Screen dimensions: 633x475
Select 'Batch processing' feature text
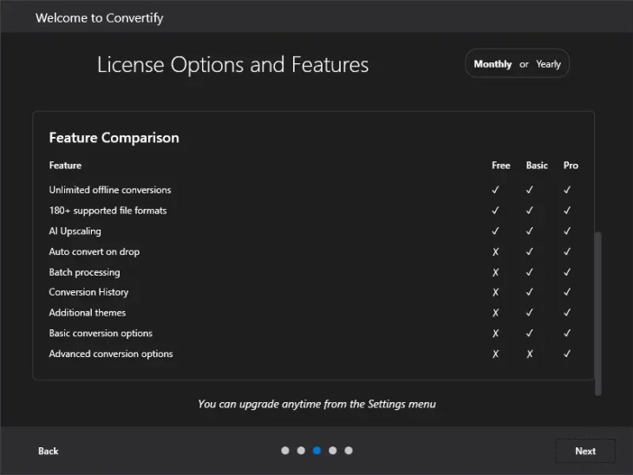tap(84, 272)
